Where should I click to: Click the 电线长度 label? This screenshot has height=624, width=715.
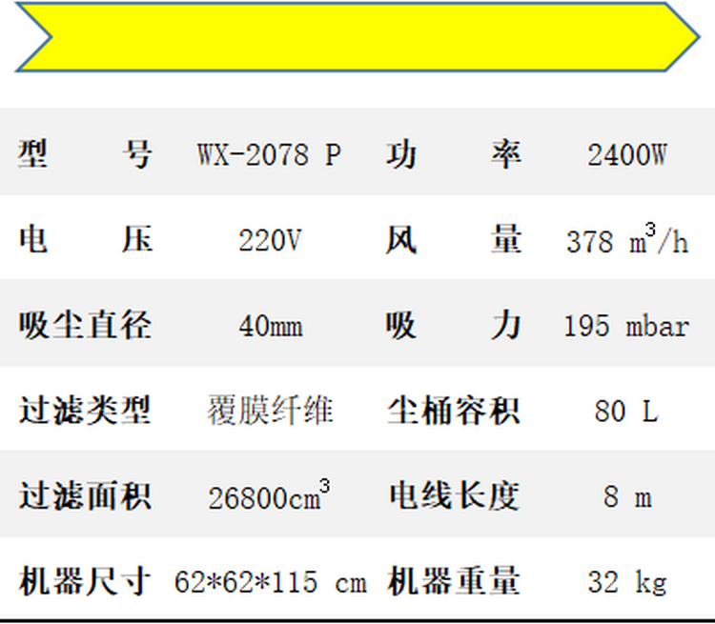coord(454,495)
